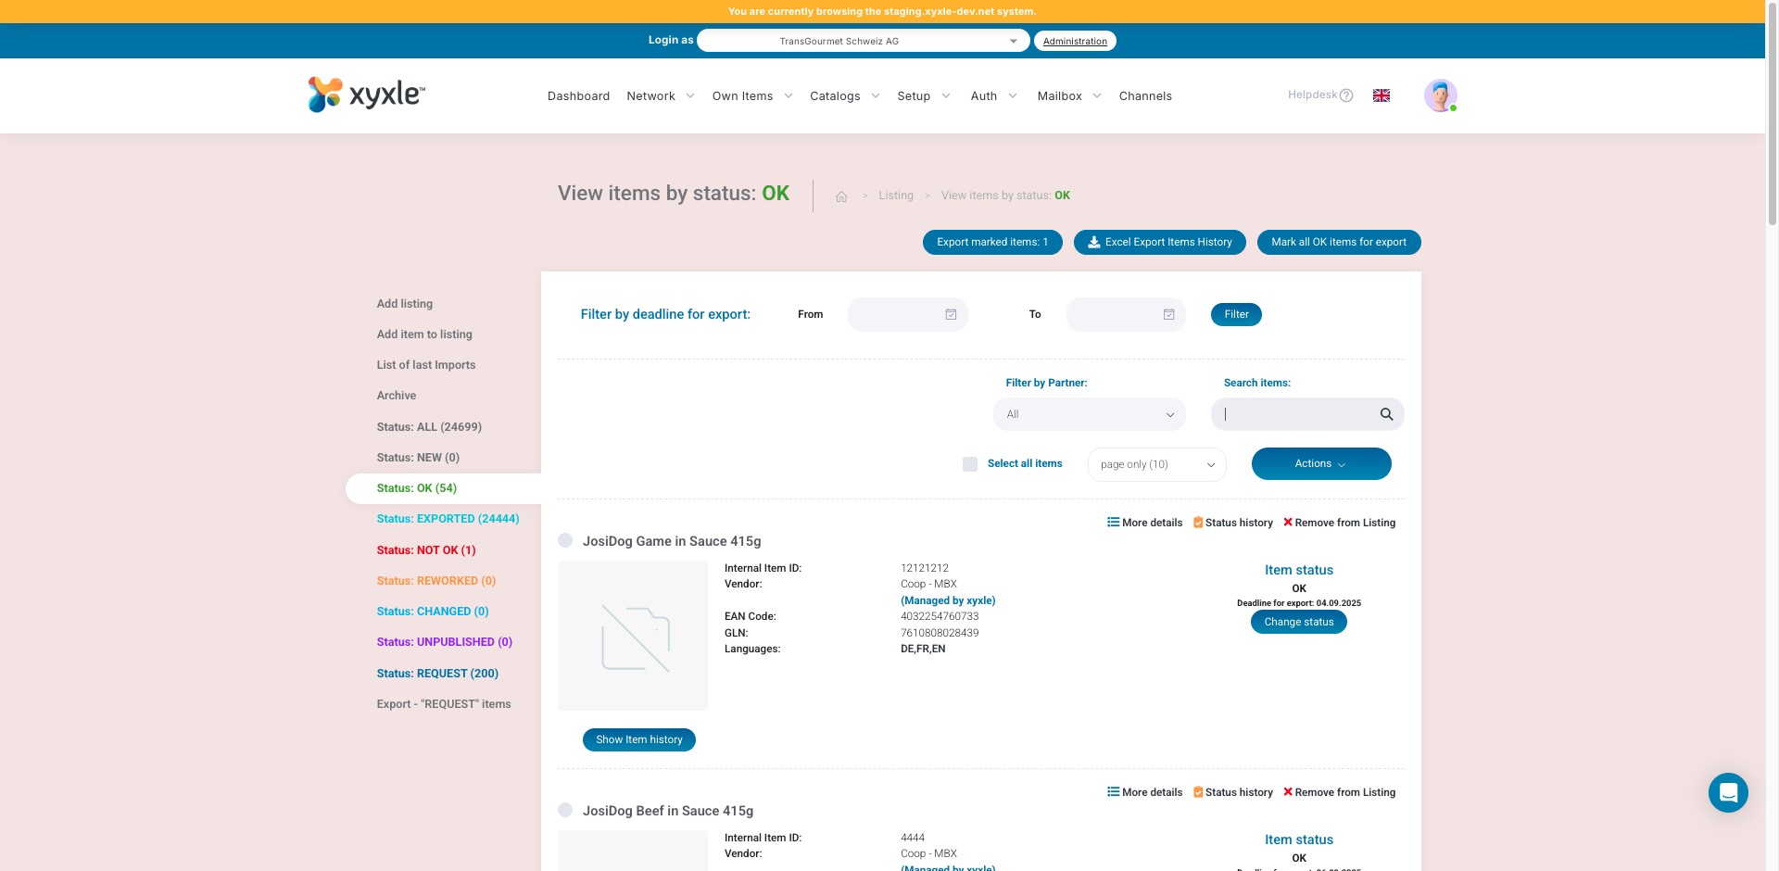Open the Helpdesk question mark icon

(x=1346, y=95)
